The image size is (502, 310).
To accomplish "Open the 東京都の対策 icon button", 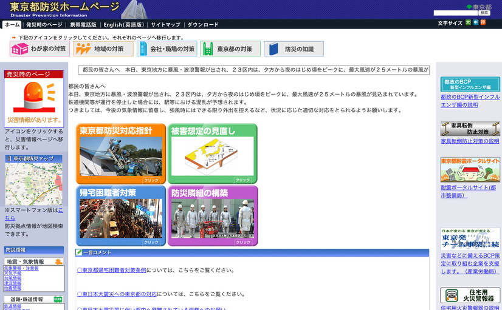I will 230,49.
